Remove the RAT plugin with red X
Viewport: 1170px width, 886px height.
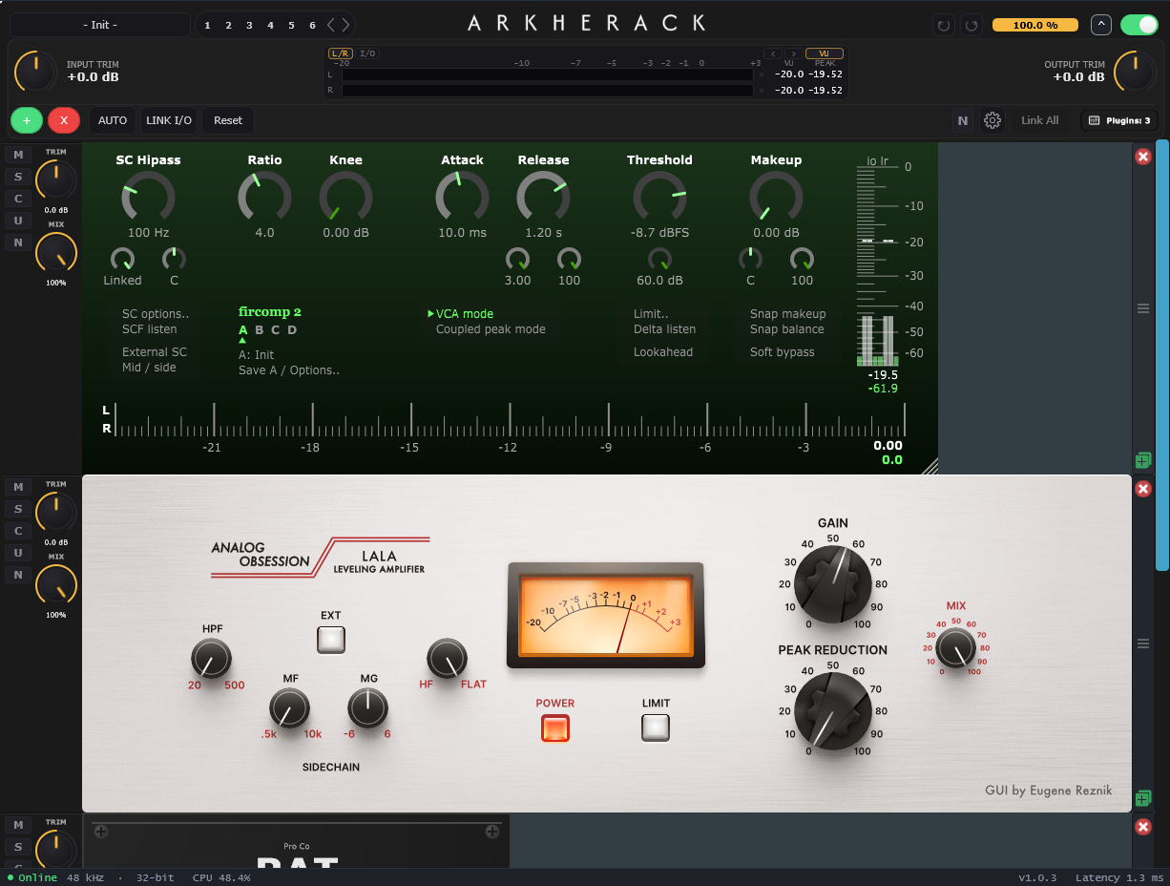[1143, 827]
